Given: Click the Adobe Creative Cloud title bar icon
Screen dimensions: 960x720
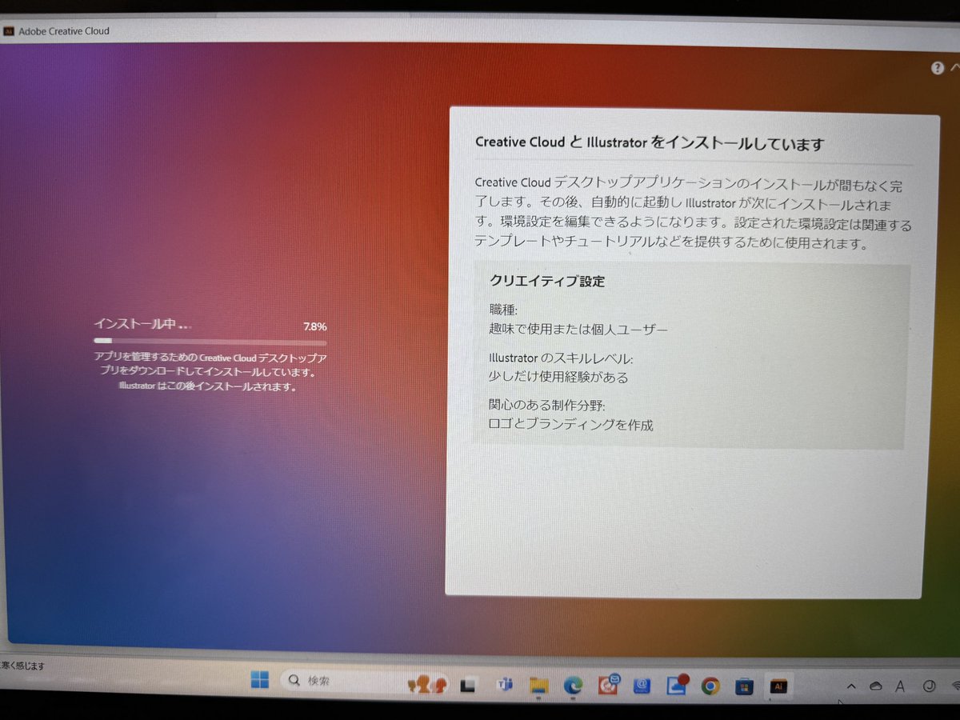Looking at the screenshot, I should pyautogui.click(x=9, y=31).
